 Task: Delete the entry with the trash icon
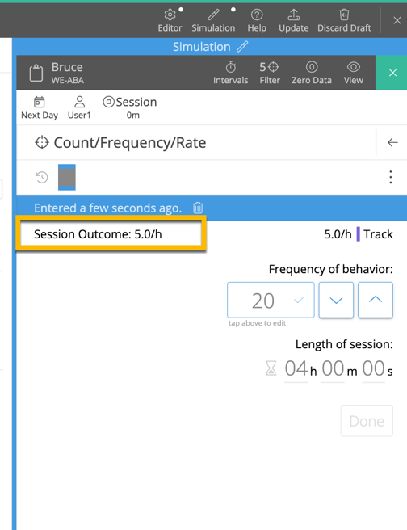click(x=198, y=208)
